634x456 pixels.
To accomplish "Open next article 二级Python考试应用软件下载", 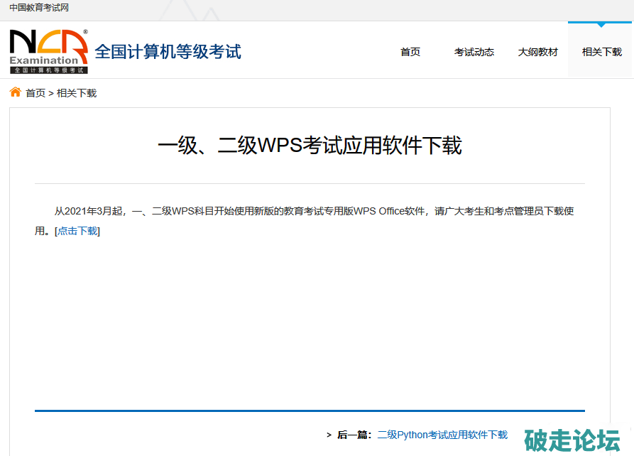I will [442, 435].
